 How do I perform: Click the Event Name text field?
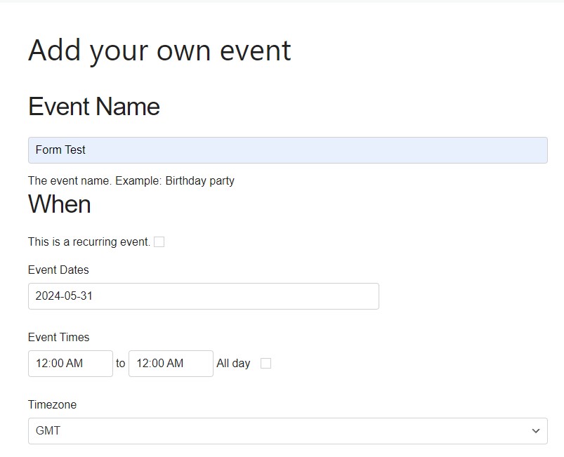[287, 150]
